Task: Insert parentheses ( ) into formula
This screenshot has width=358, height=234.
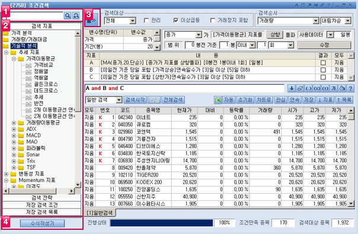Action: tap(308, 88)
